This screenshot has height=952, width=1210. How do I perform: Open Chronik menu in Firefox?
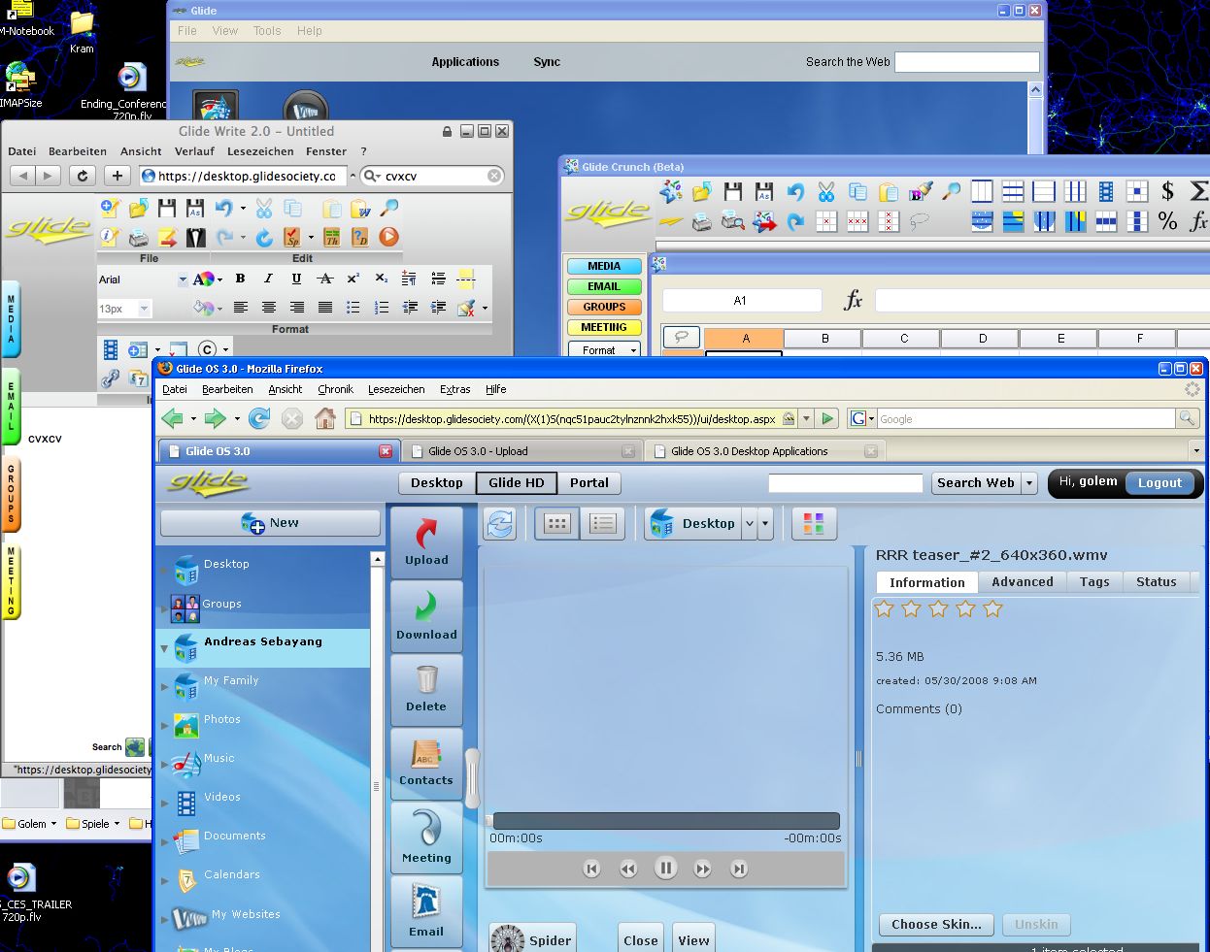click(x=335, y=389)
